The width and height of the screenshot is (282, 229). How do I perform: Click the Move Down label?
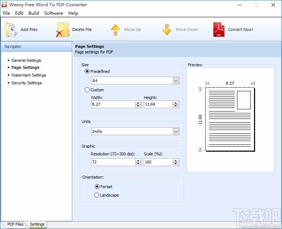[187, 29]
